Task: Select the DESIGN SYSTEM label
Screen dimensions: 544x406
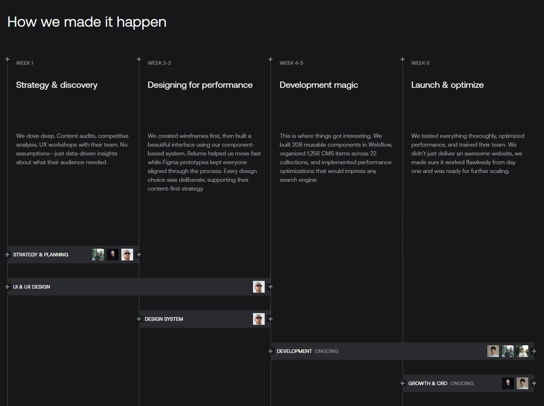Action: (164, 319)
